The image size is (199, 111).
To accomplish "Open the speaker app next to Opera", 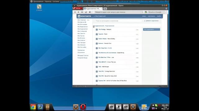I will [x=76, y=107].
